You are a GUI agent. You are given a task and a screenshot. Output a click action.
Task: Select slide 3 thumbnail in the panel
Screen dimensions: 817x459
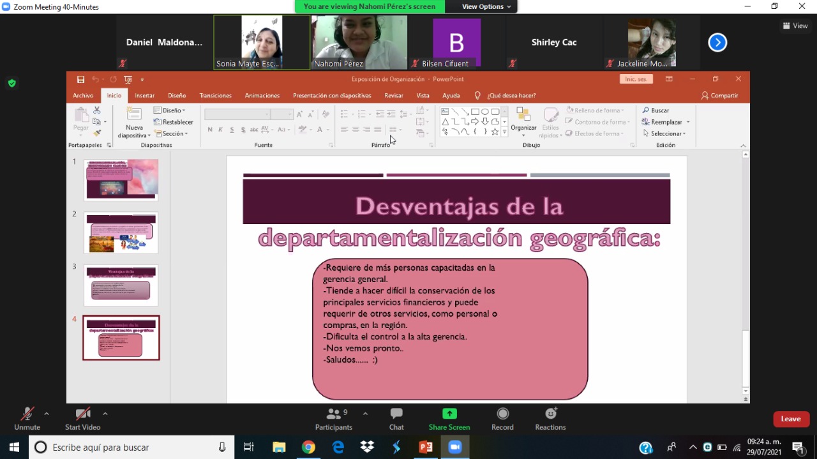121,285
